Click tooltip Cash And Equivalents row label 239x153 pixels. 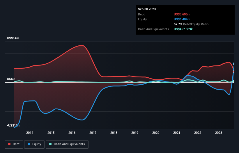point(153,29)
